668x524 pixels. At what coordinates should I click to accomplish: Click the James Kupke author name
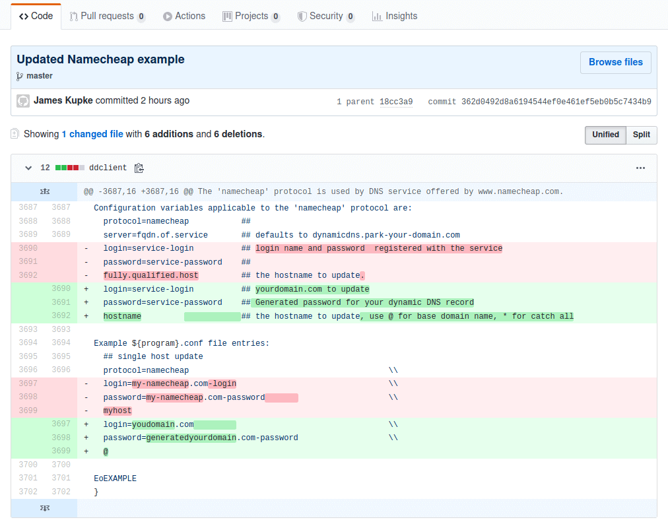pos(63,100)
